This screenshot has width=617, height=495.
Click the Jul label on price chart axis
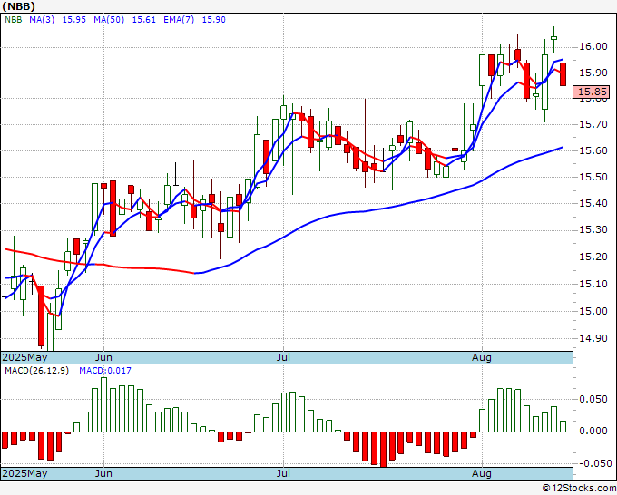click(x=283, y=357)
